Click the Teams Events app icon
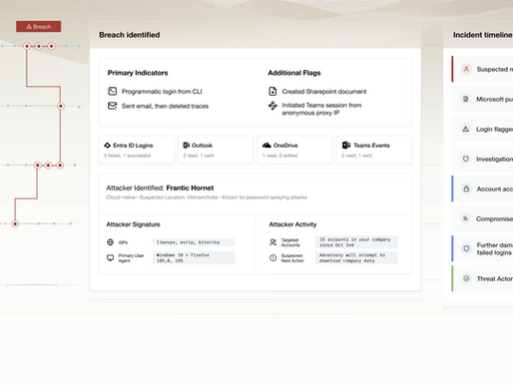The width and height of the screenshot is (513, 385). [x=346, y=146]
